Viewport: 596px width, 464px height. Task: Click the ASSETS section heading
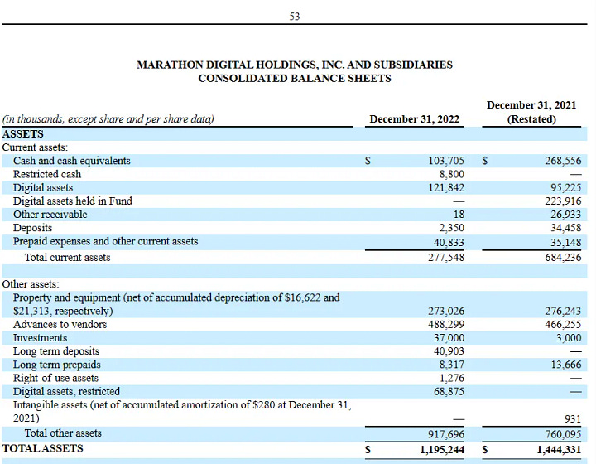(x=23, y=134)
